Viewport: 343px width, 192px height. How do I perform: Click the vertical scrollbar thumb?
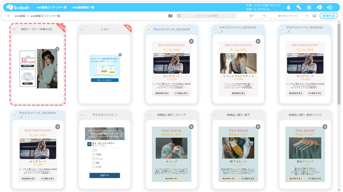click(x=339, y=64)
